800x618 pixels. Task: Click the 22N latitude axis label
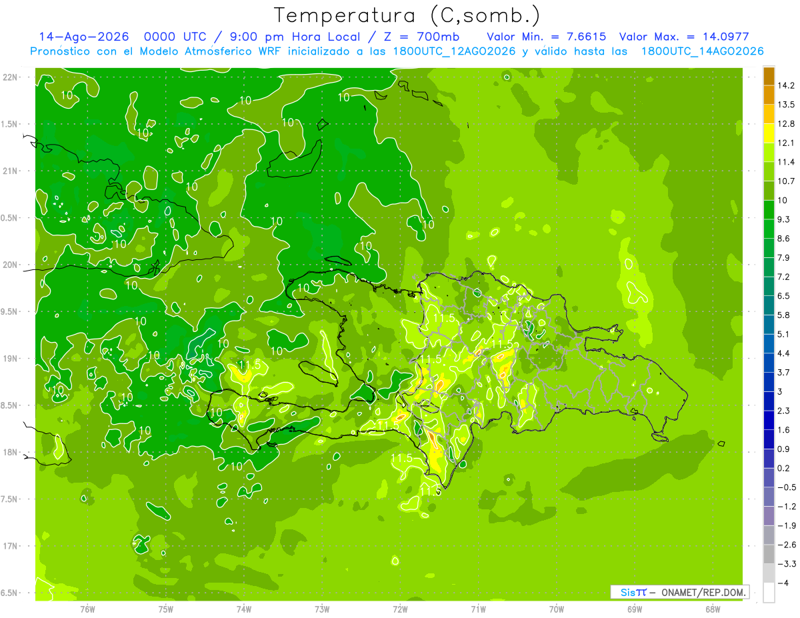[10, 77]
